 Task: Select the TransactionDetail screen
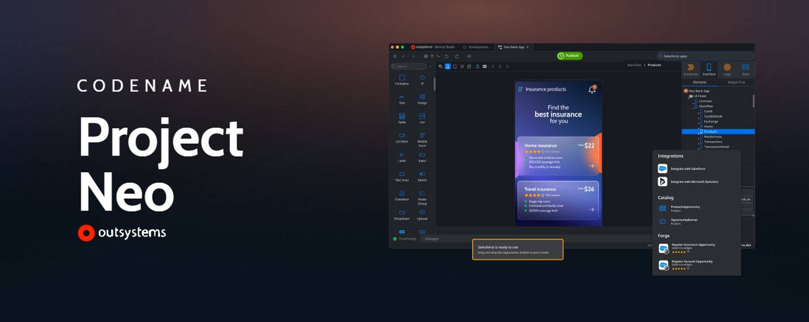[x=715, y=146]
